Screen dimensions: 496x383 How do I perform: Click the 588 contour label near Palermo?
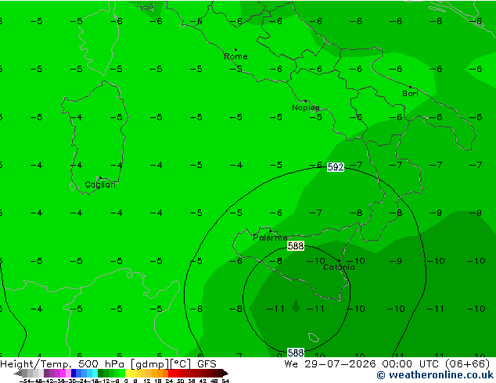point(296,246)
